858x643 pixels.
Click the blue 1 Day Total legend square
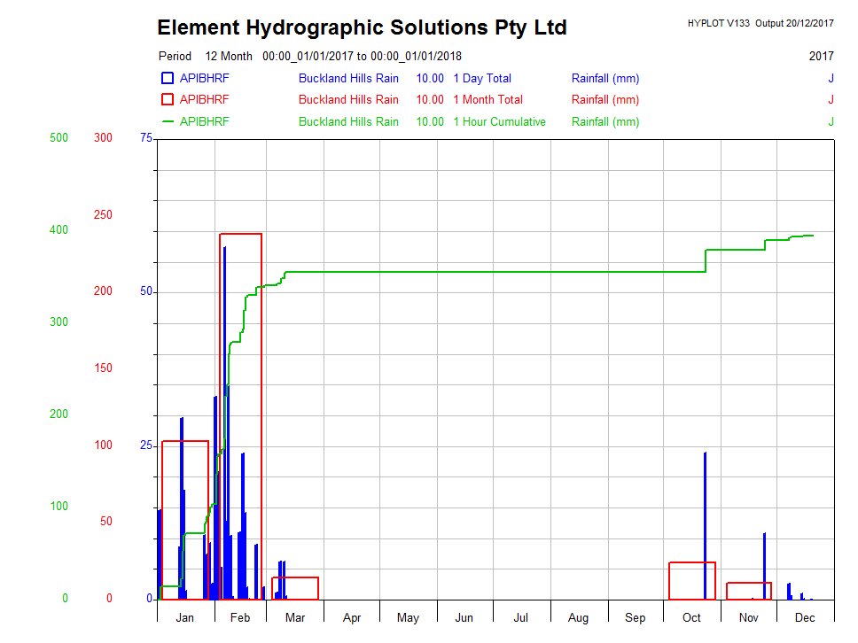point(168,78)
